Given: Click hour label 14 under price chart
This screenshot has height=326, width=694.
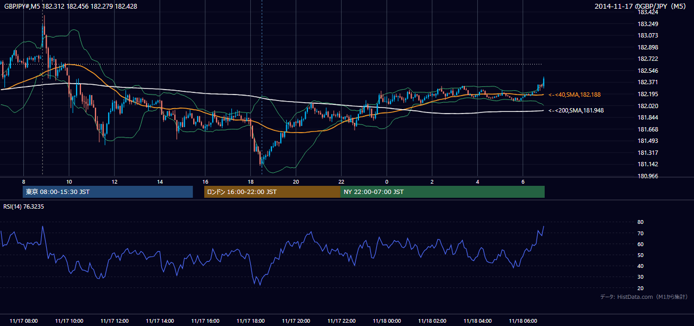Looking at the screenshot, I should (160, 181).
